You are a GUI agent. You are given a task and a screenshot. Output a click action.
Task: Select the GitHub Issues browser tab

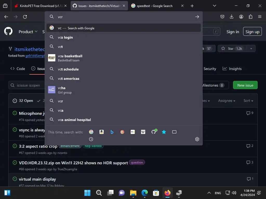pos(99,6)
